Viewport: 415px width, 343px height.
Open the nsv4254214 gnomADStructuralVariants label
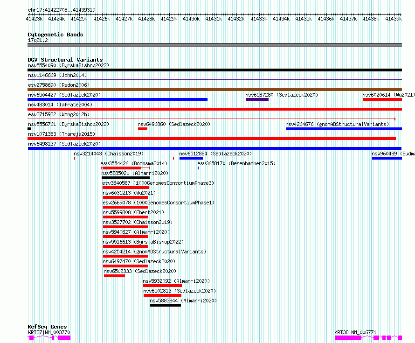(154, 252)
